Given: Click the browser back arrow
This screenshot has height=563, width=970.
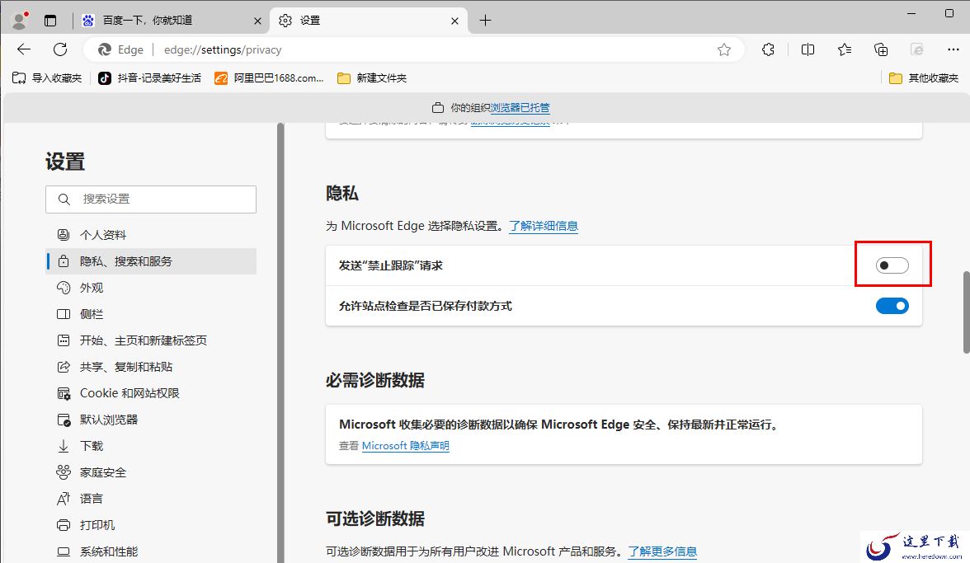Looking at the screenshot, I should pos(24,49).
